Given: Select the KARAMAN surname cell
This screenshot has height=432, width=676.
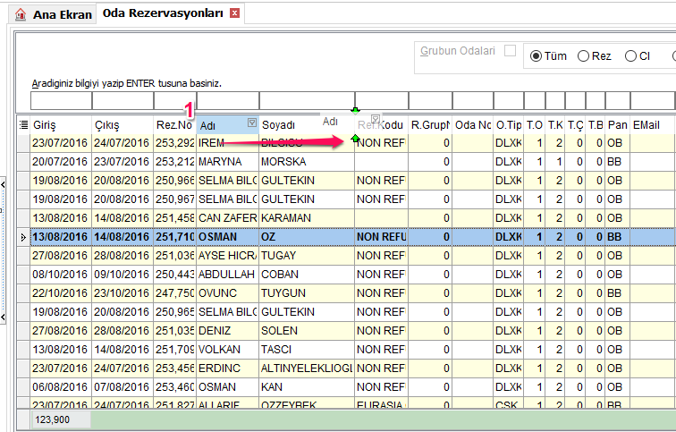Looking at the screenshot, I should click(307, 218).
